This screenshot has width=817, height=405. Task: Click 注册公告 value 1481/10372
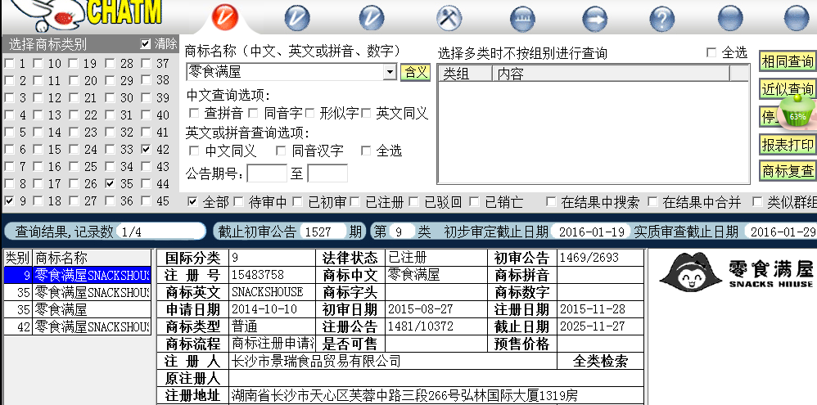[421, 326]
